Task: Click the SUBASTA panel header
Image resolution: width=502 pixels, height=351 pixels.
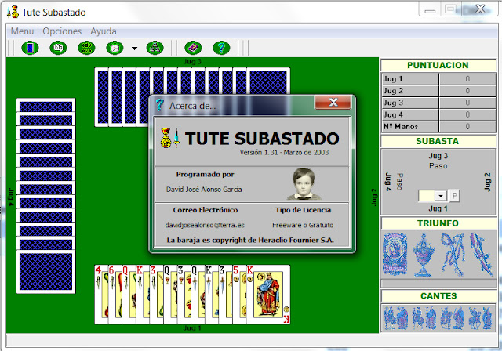Action: 438,141
